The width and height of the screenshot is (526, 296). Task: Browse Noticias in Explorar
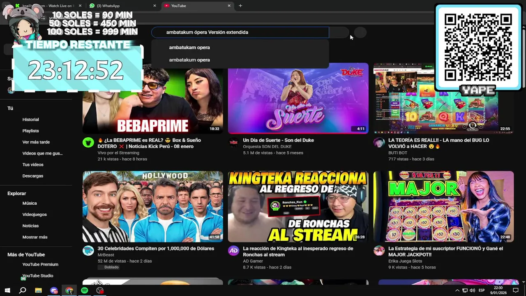tap(30, 226)
